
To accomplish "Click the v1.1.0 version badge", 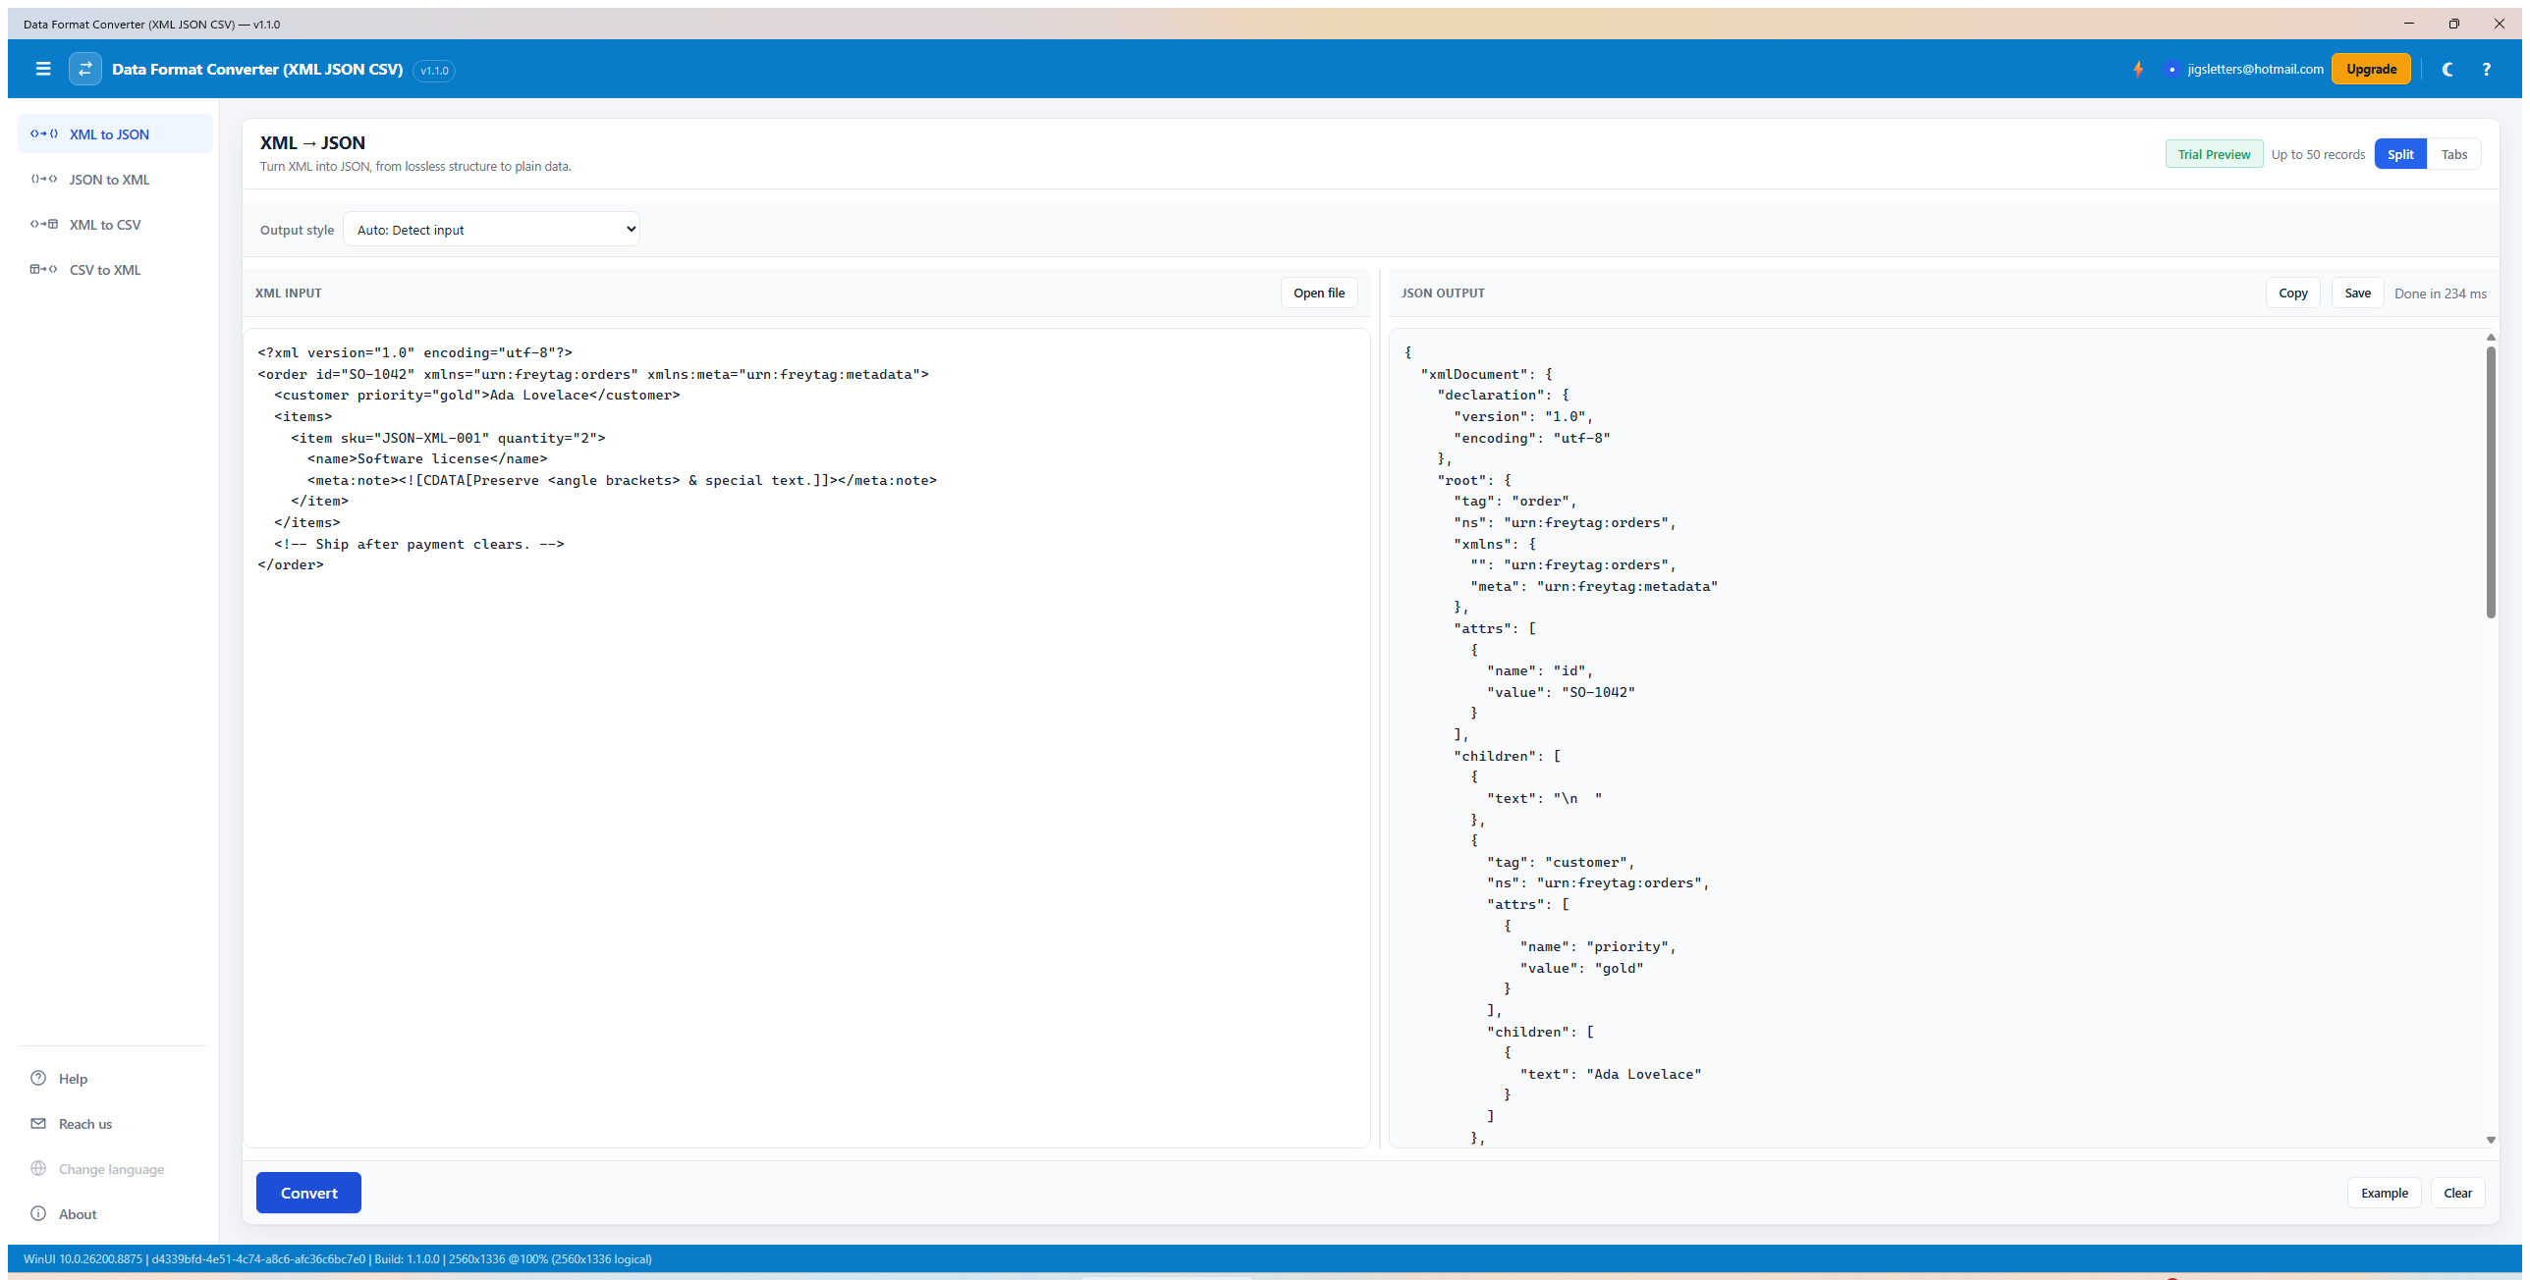I will tap(434, 70).
